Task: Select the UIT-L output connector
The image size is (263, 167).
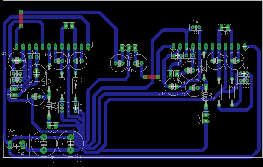Action: click(x=69, y=26)
